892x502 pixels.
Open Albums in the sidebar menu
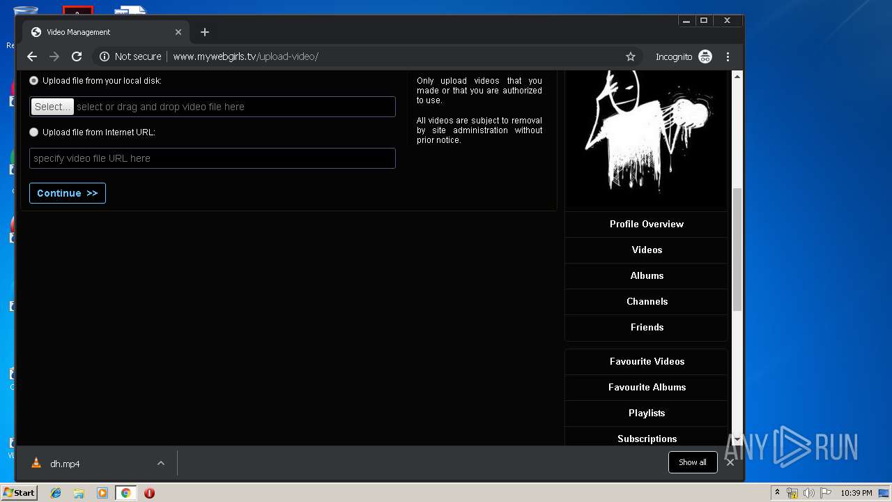tap(647, 275)
